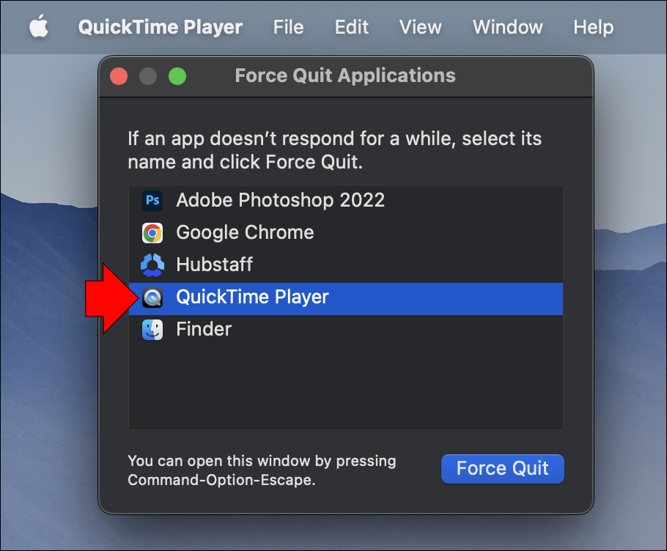Click the Google Chrome app icon
The height and width of the screenshot is (551, 667).
[152, 232]
